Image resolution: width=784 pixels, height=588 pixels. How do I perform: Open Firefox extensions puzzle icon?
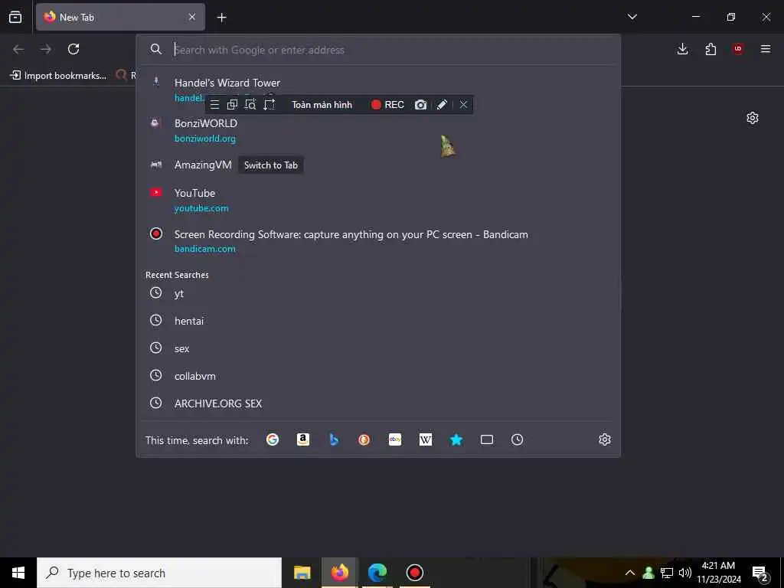coord(710,49)
